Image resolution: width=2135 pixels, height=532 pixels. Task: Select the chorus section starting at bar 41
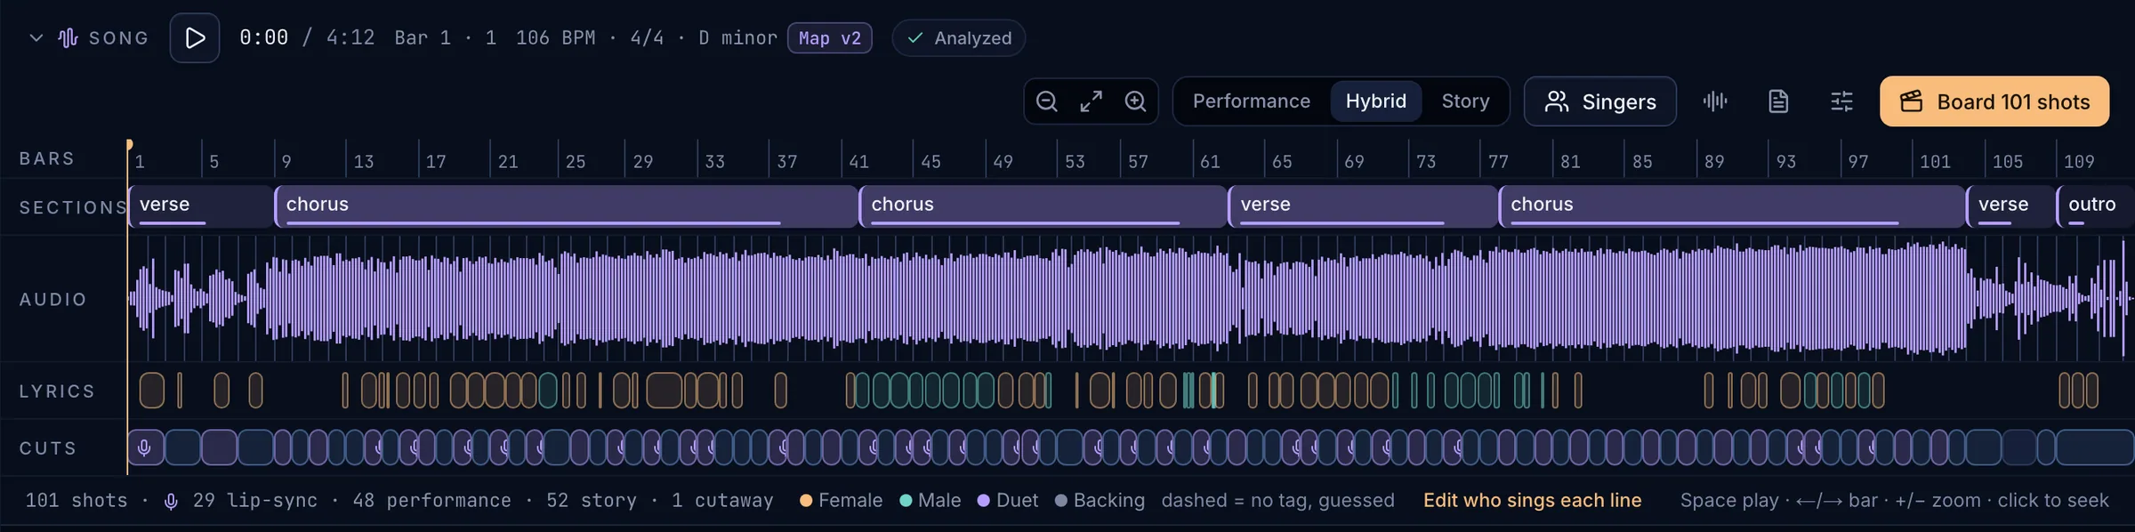point(1043,206)
